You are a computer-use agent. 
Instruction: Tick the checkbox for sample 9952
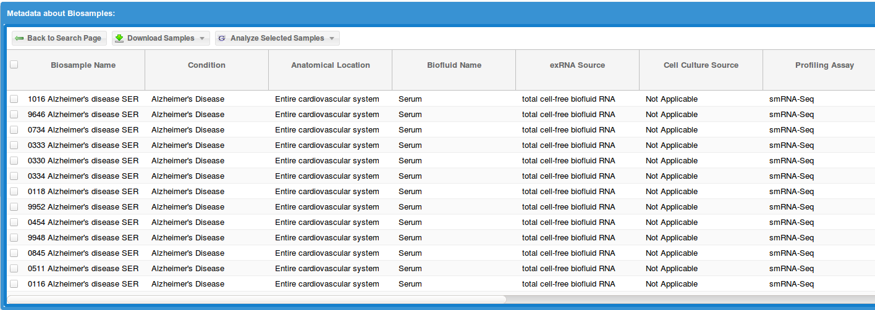(14, 207)
